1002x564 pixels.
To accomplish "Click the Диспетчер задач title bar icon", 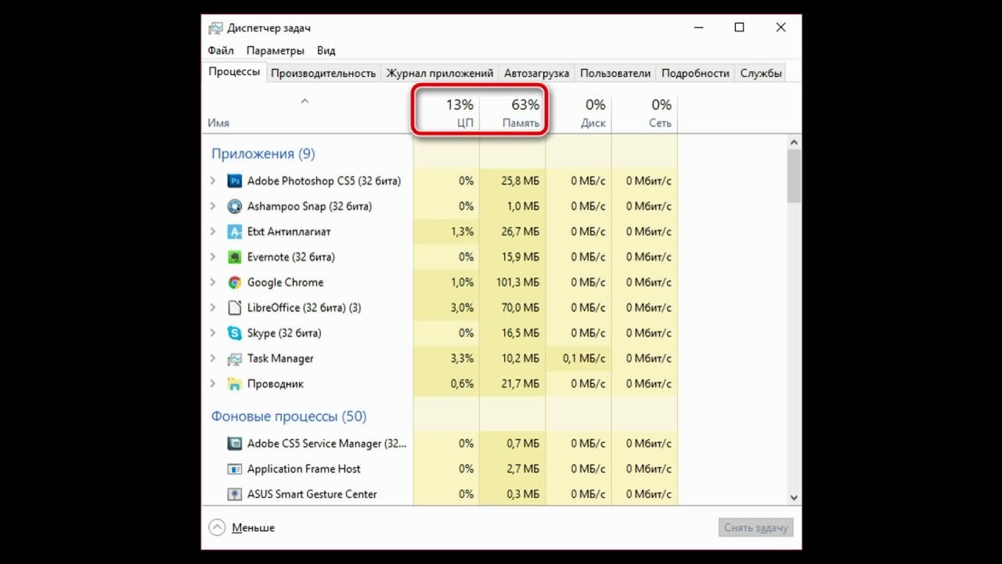I will point(215,27).
